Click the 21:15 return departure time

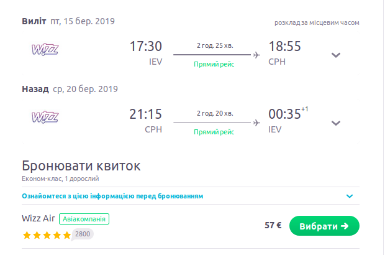point(145,114)
